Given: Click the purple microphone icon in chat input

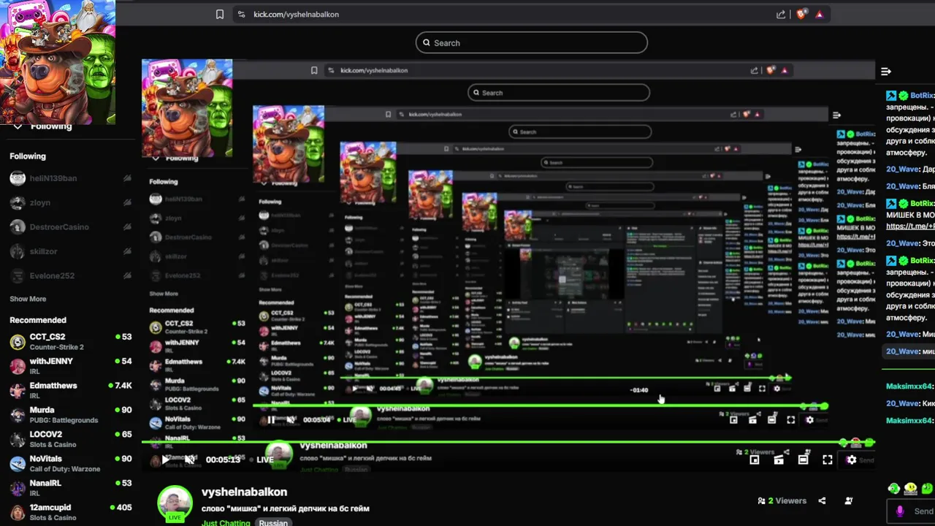Looking at the screenshot, I should (900, 511).
